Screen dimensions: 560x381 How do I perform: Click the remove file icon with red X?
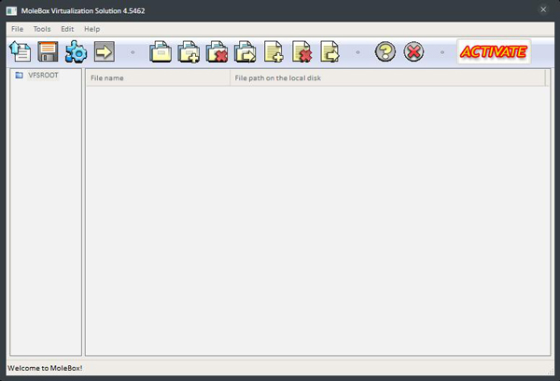(301, 51)
